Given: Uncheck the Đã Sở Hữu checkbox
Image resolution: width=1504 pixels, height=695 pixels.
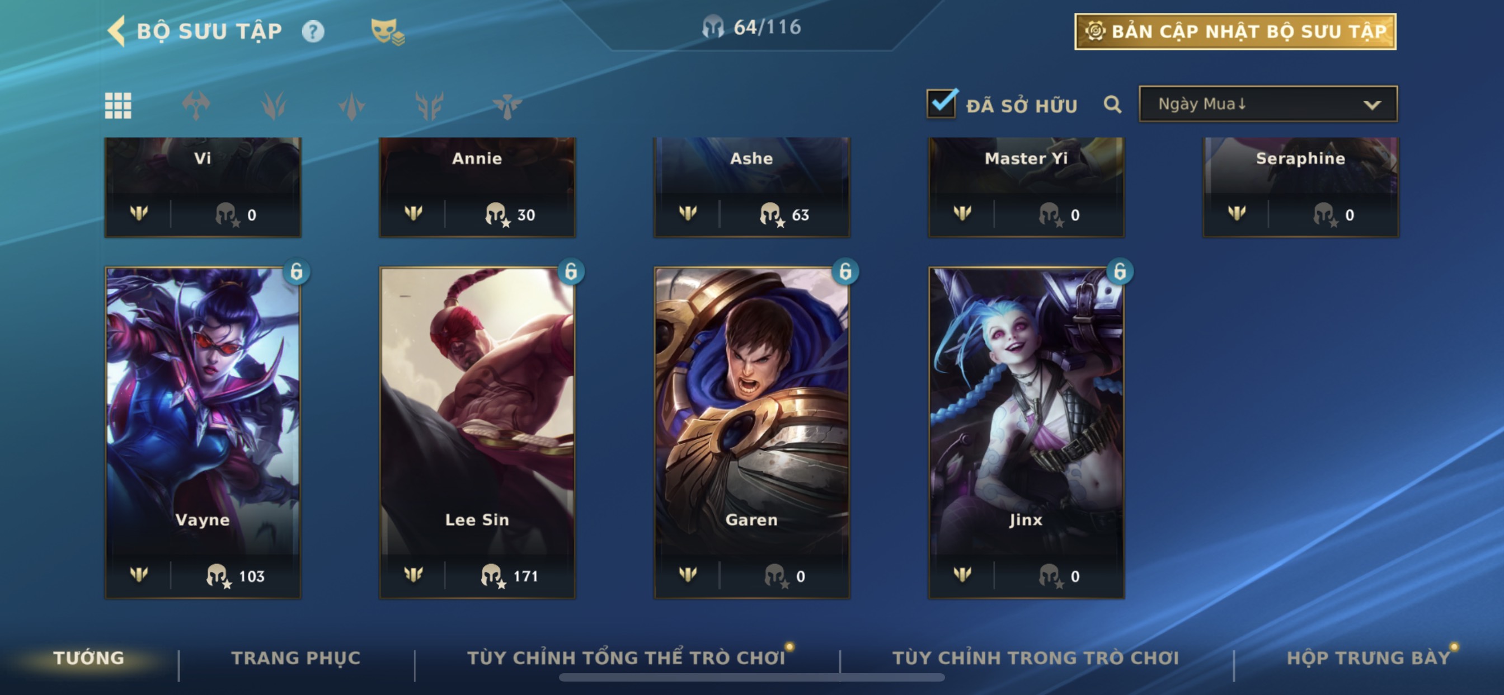Looking at the screenshot, I should pos(942,104).
